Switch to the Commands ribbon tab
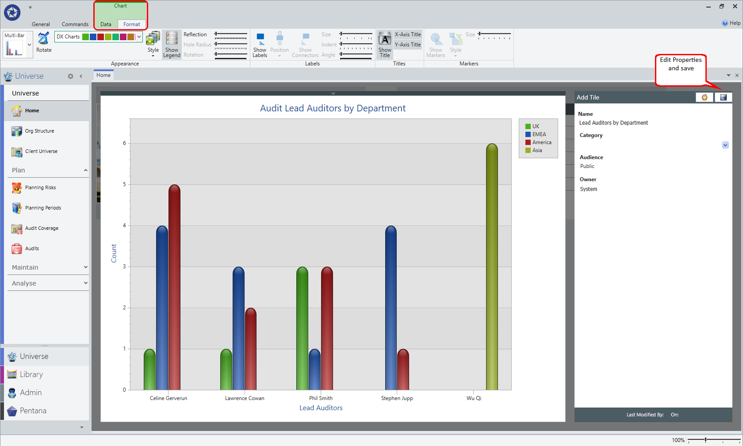The width and height of the screenshot is (743, 446). pos(75,24)
